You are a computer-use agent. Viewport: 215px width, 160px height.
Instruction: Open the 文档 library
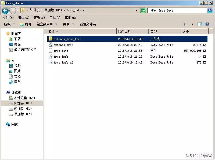click(17, 76)
